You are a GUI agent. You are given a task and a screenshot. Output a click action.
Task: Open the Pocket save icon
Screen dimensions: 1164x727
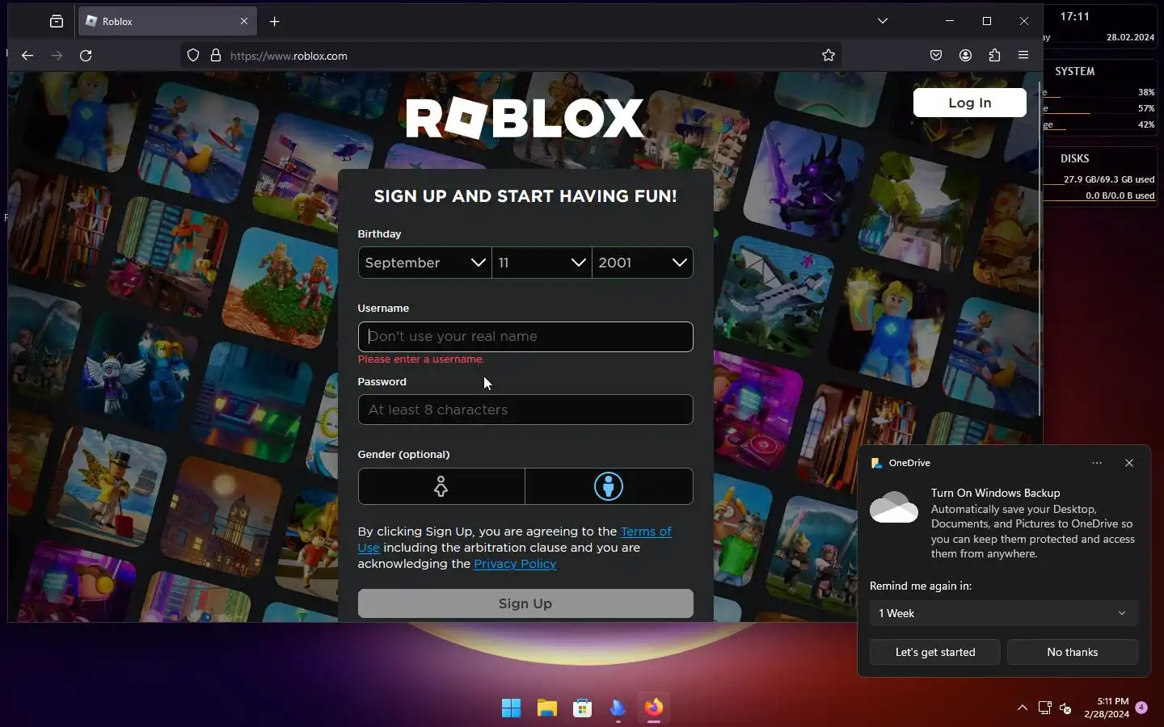pyautogui.click(x=936, y=56)
